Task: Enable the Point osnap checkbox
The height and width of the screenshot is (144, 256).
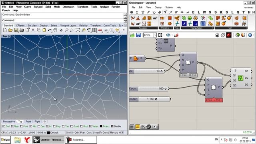Action: click(x=21, y=126)
